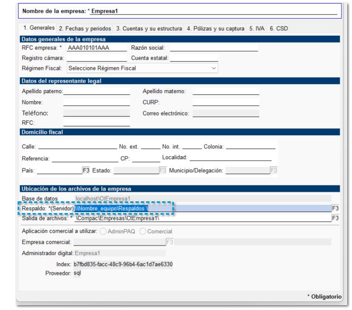The width and height of the screenshot is (352, 310).
Task: Click the F3 button next to Estado
Action: coord(163,171)
